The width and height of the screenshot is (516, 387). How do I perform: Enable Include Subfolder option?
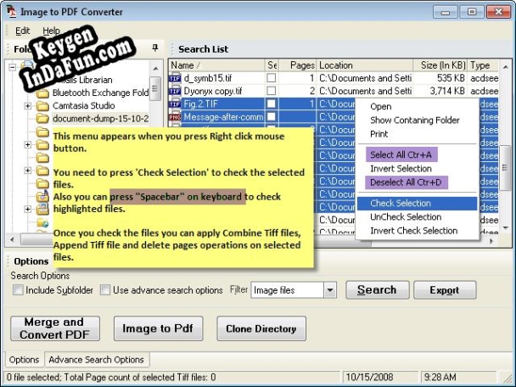tap(18, 290)
